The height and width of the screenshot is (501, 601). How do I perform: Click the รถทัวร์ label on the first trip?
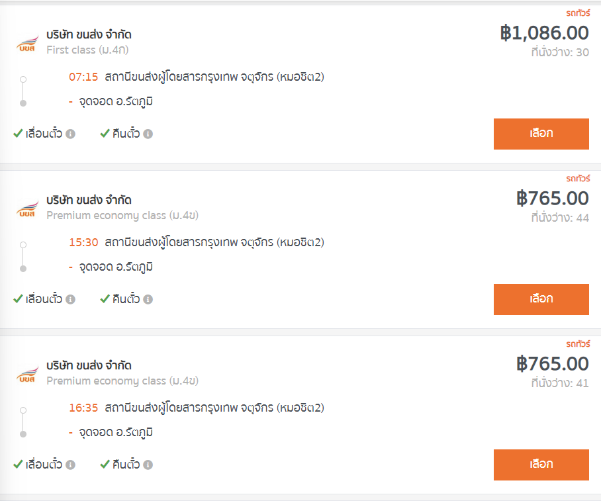[x=578, y=13]
